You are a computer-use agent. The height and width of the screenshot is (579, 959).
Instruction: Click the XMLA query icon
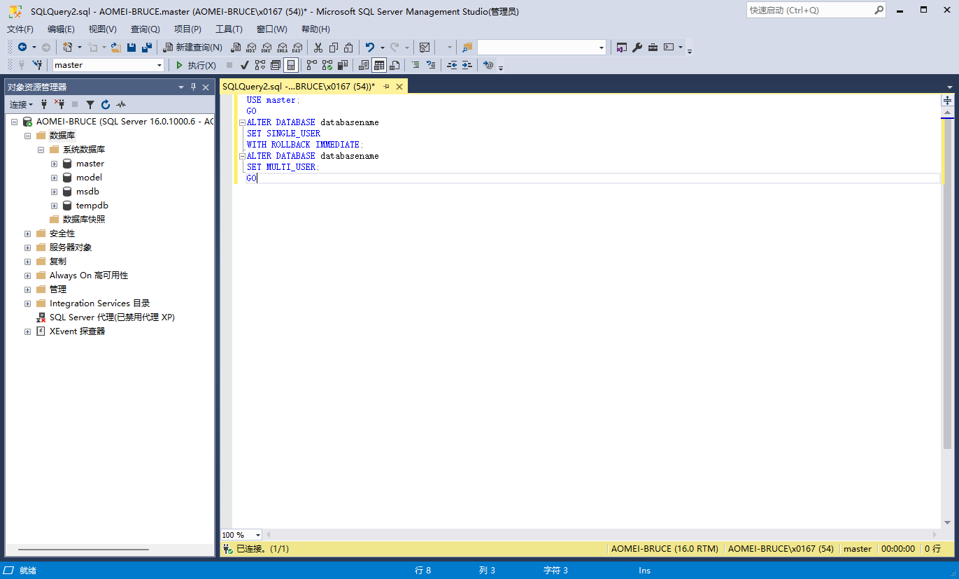282,48
